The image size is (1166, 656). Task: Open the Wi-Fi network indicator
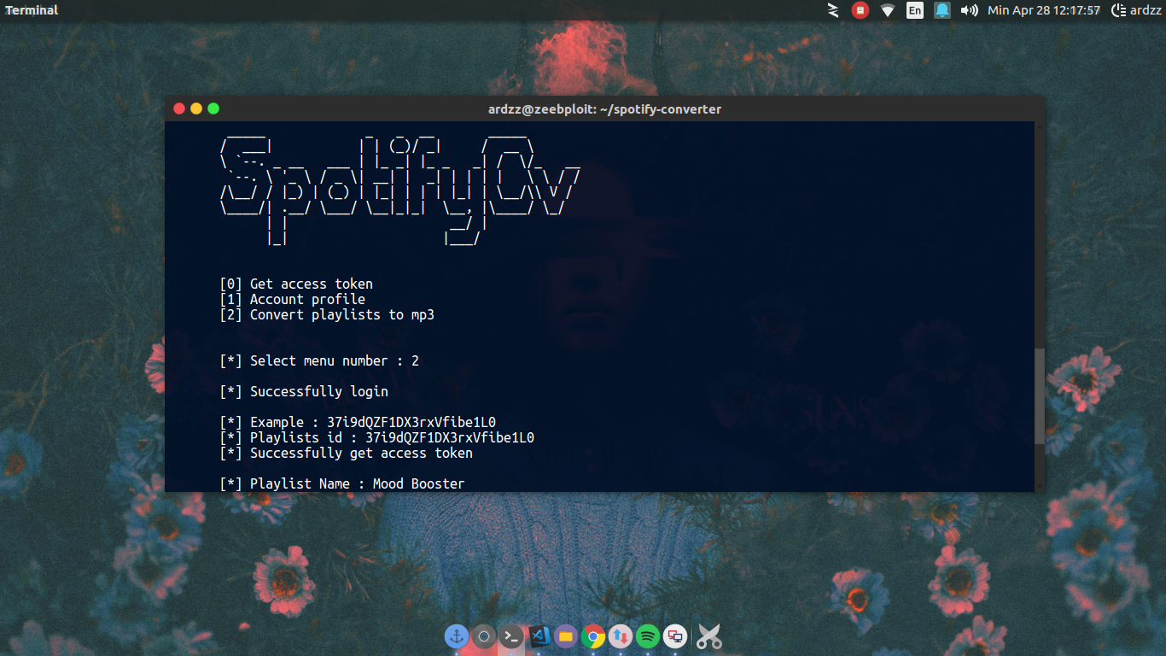point(888,10)
